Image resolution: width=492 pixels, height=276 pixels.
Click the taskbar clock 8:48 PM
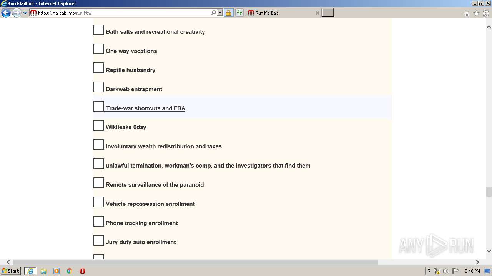pyautogui.click(x=472, y=271)
